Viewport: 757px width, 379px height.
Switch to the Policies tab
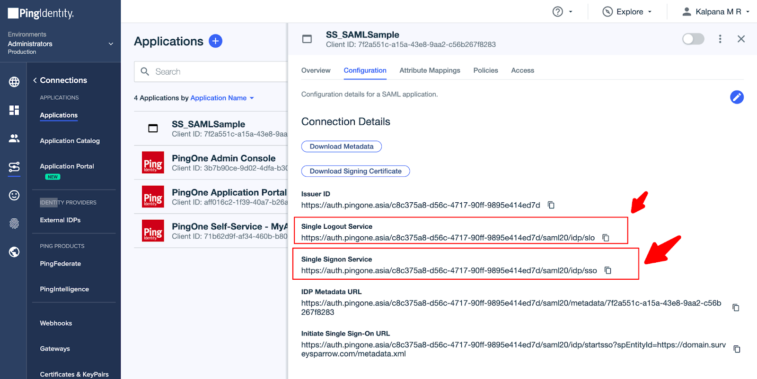coord(485,70)
